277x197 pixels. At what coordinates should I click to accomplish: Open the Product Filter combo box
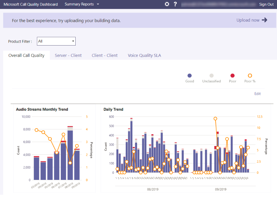point(56,41)
